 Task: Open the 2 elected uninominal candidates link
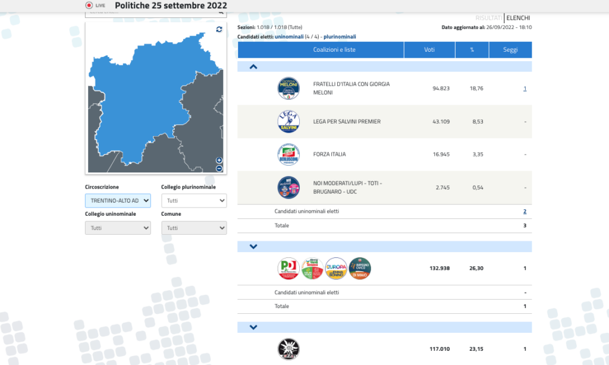click(x=525, y=211)
